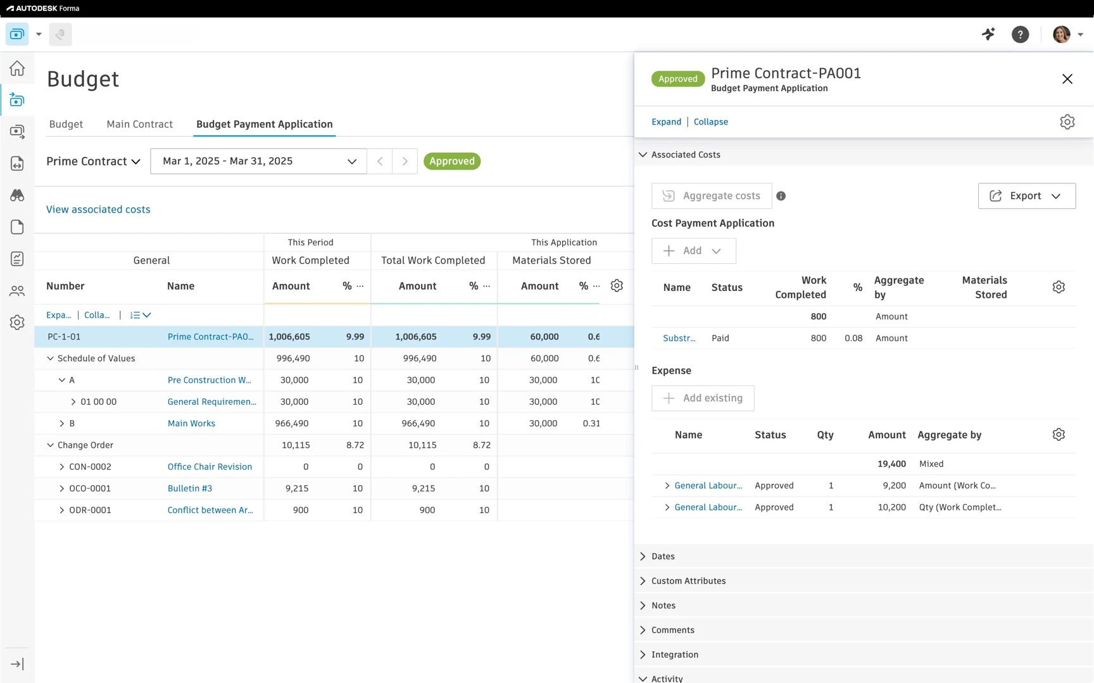Collapse the Associated Costs section
Screen dimensions: 1094x683
[643, 155]
